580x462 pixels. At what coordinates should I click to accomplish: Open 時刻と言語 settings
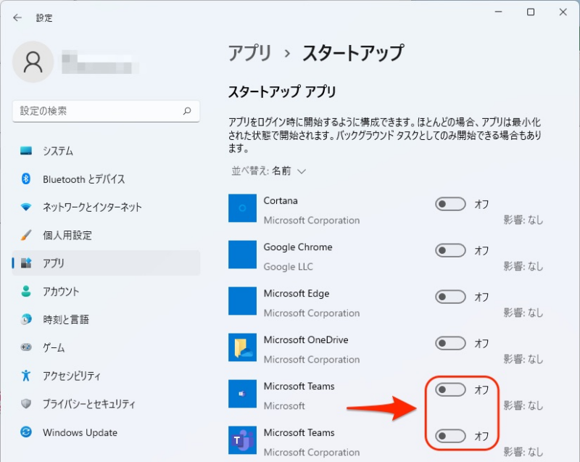[x=106, y=319]
